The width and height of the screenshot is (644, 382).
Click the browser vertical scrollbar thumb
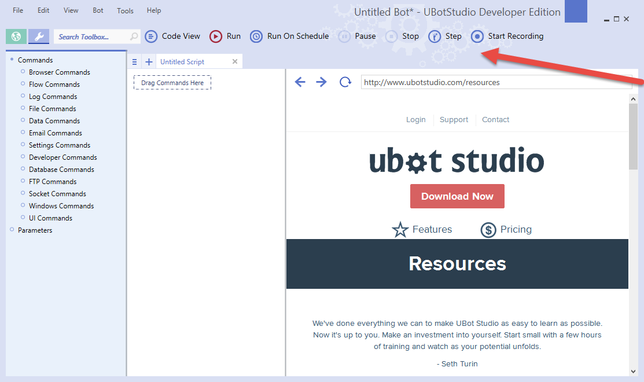633,137
